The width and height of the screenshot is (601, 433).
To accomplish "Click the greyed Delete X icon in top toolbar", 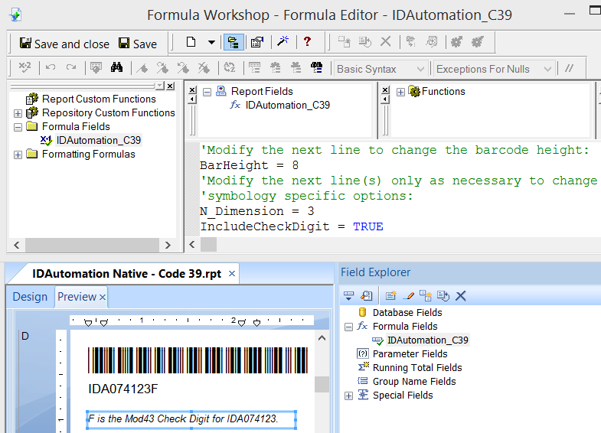I will pos(386,41).
